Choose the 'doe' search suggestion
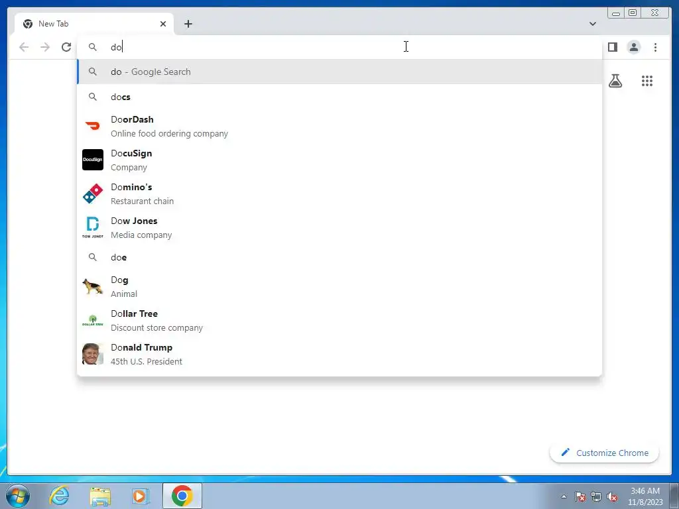 click(339, 258)
